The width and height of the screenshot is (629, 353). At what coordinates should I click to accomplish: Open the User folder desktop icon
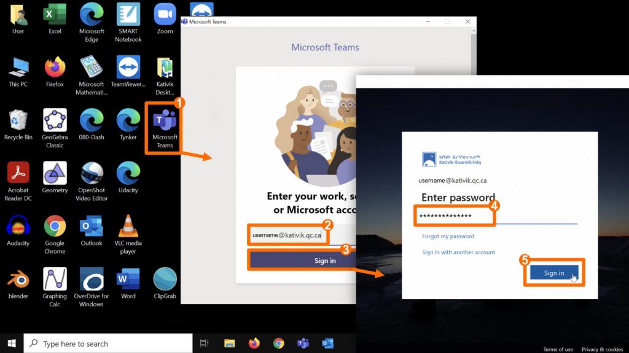tap(18, 19)
